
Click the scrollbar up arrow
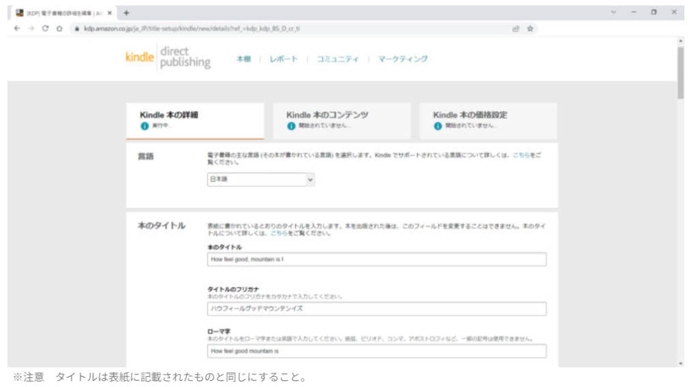click(681, 41)
